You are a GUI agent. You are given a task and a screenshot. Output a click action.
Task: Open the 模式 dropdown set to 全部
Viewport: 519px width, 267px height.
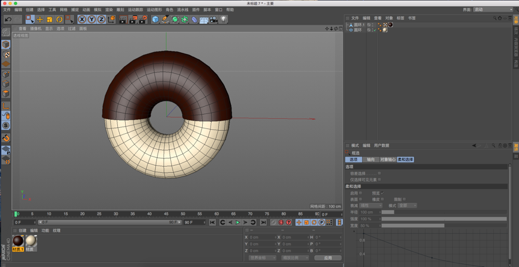point(407,205)
